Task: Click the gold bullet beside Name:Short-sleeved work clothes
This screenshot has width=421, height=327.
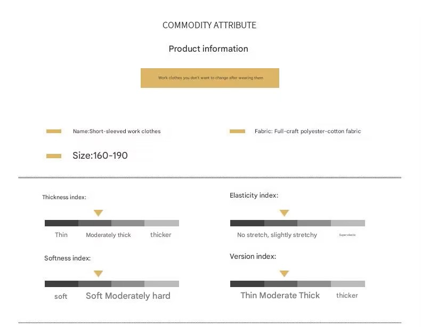Action: click(x=54, y=131)
